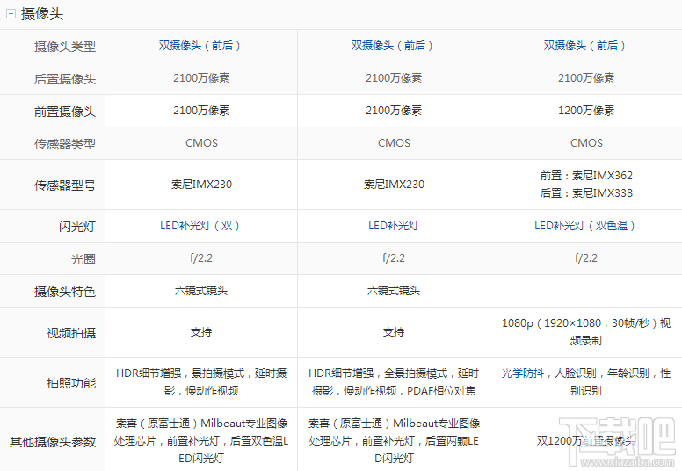The image size is (682, 471).
Task: Click the 1200万像素 front camera value
Action: point(586,111)
